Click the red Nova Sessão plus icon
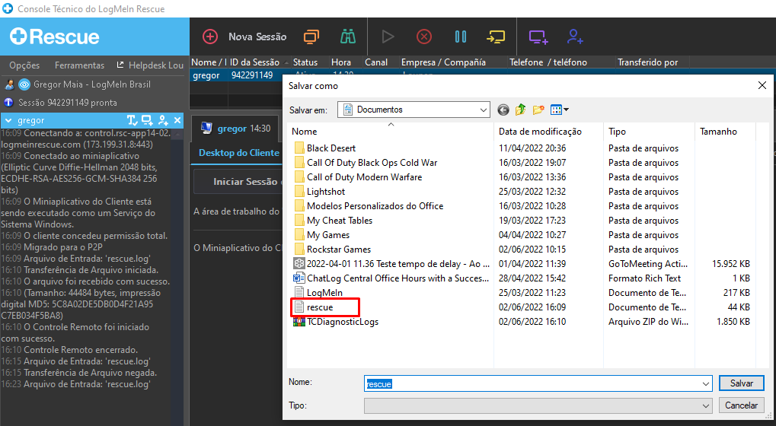Image resolution: width=776 pixels, height=426 pixels. 210,37
